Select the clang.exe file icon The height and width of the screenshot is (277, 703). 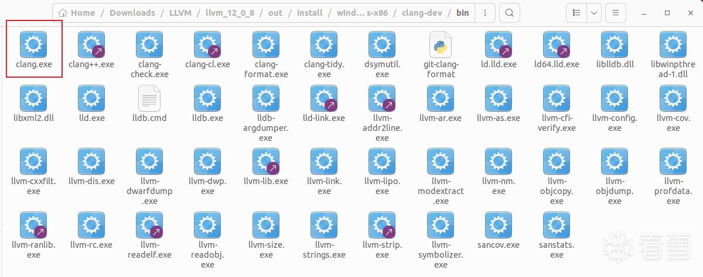(33, 44)
